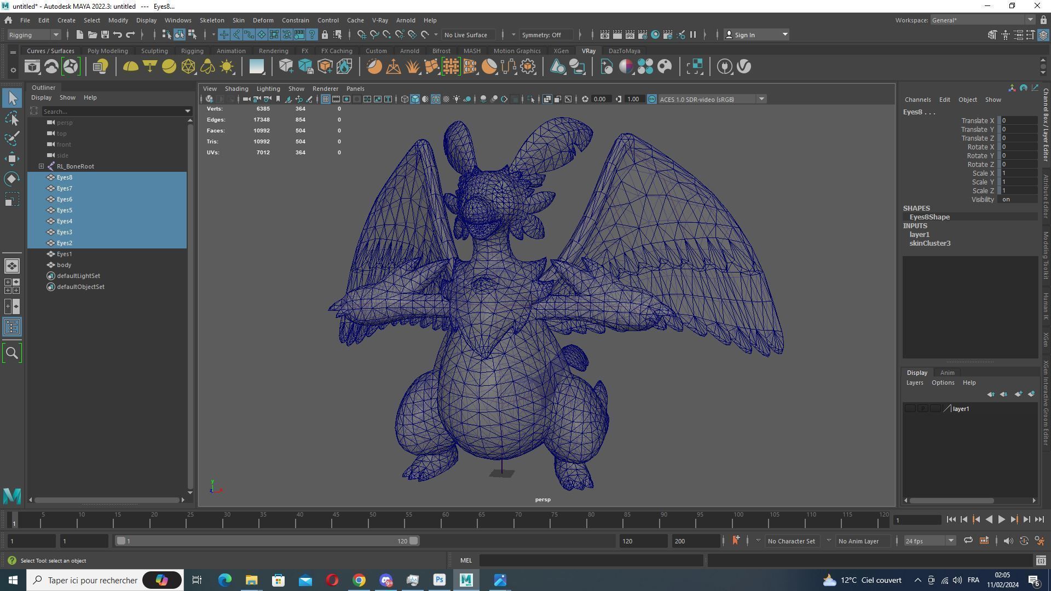This screenshot has height=591, width=1051.
Task: Click the Undo arrow icon
Action: [117, 35]
